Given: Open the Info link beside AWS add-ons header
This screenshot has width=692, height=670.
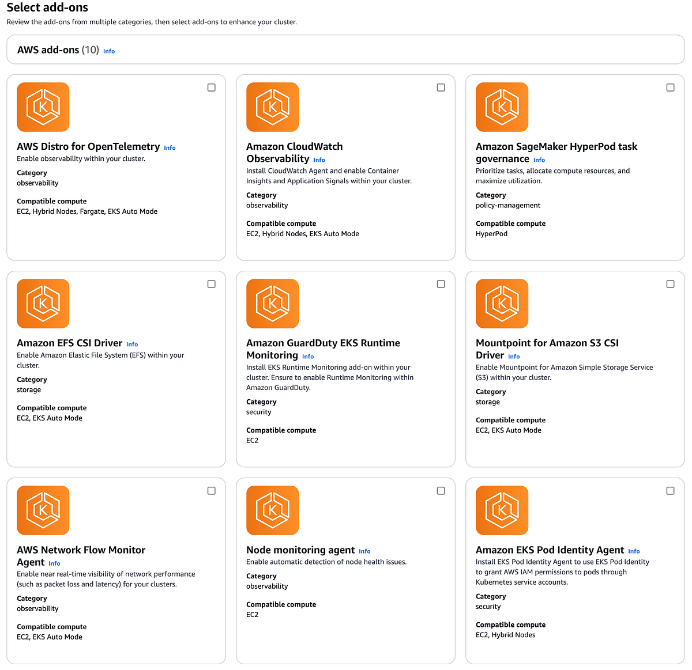Looking at the screenshot, I should tap(109, 51).
